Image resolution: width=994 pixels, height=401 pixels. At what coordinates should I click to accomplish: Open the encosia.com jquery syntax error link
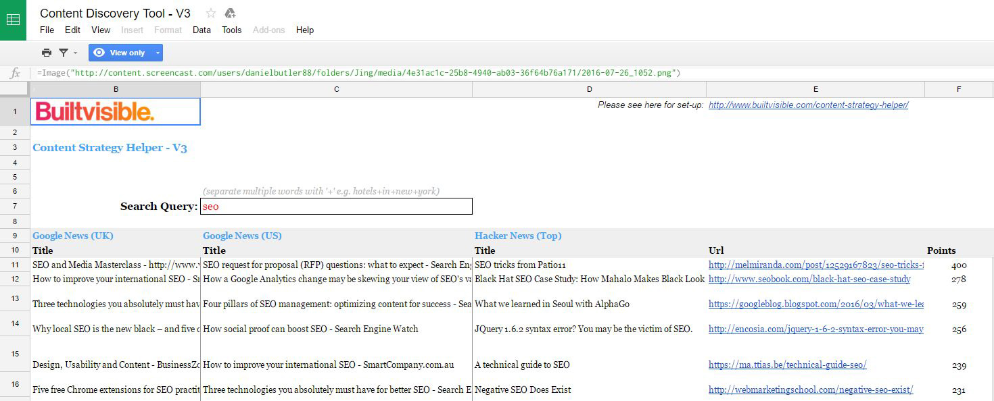pos(816,329)
